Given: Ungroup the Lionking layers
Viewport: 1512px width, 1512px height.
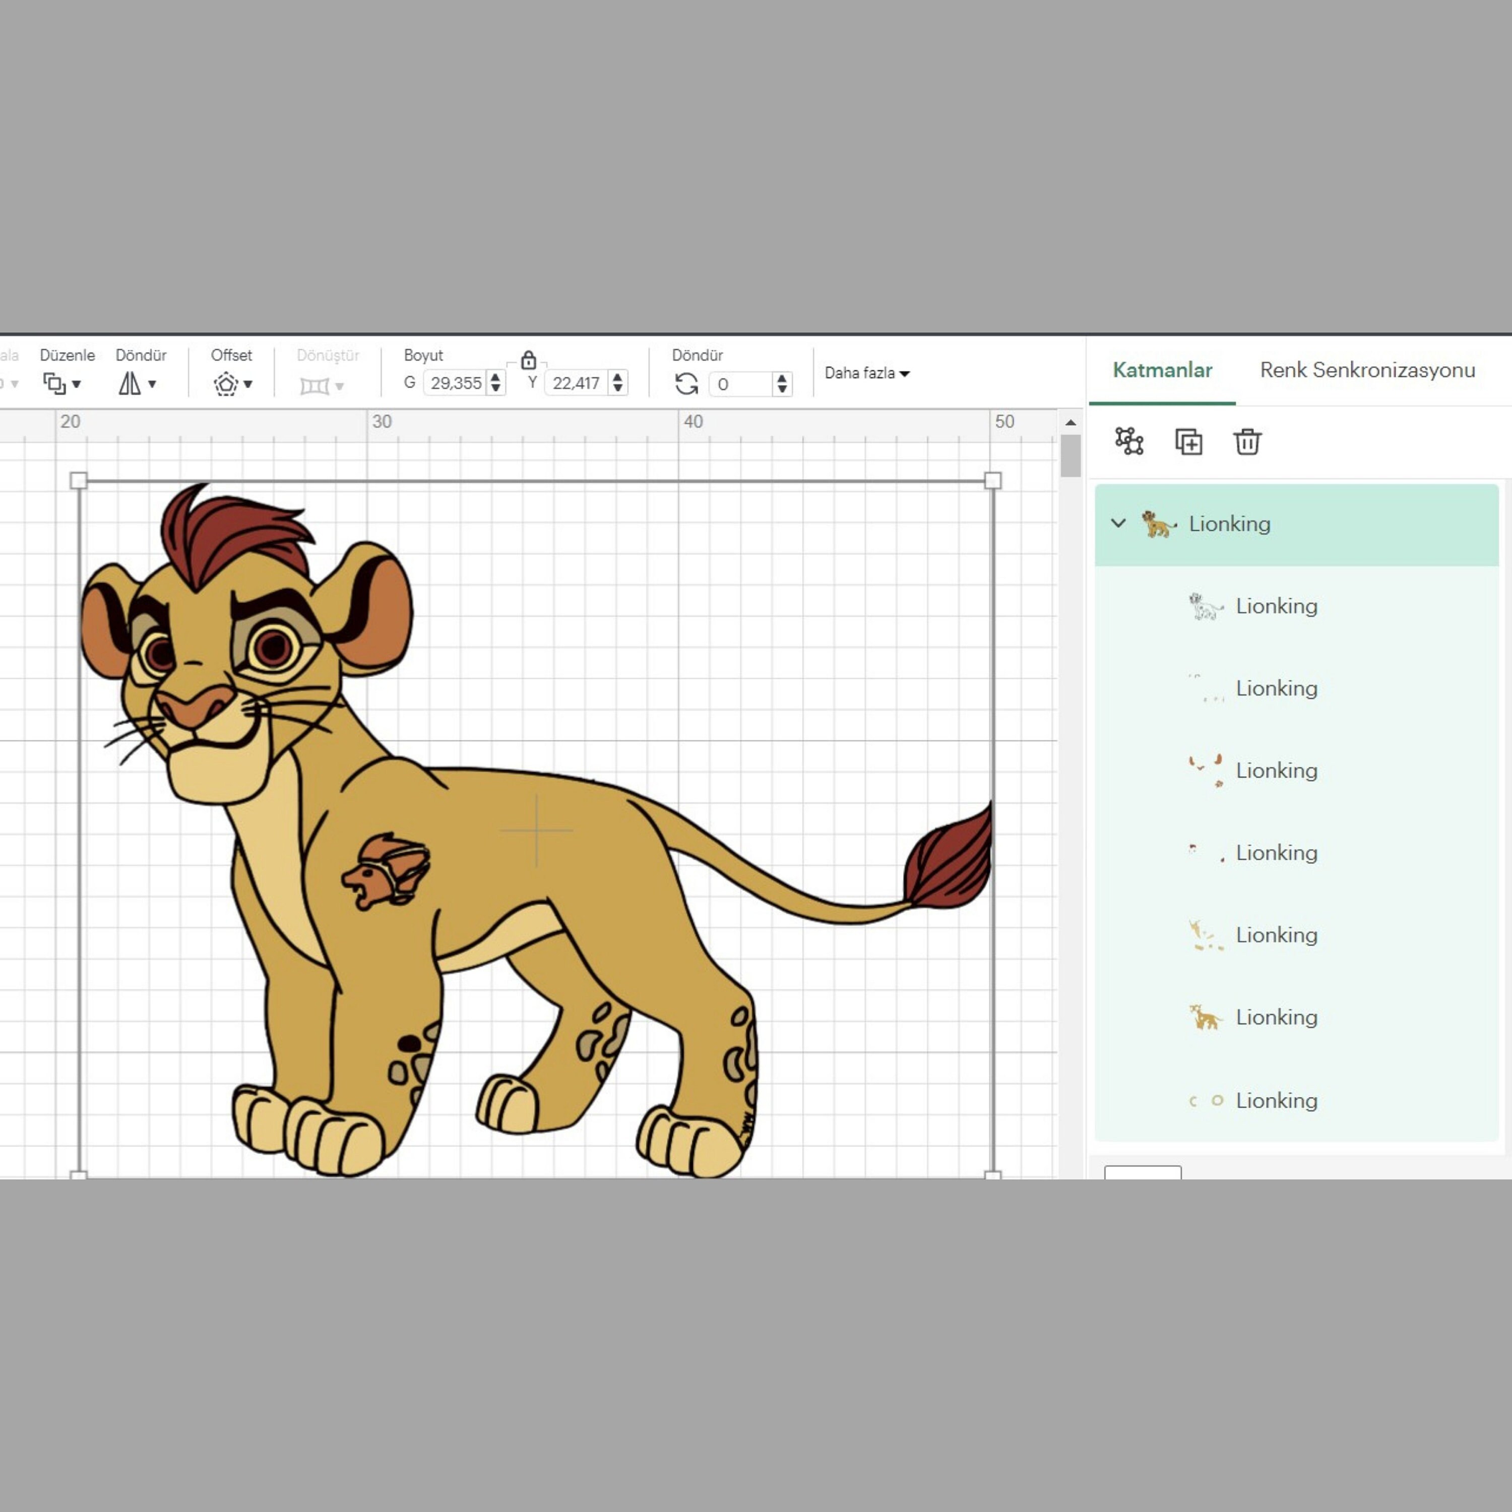Looking at the screenshot, I should [1129, 442].
